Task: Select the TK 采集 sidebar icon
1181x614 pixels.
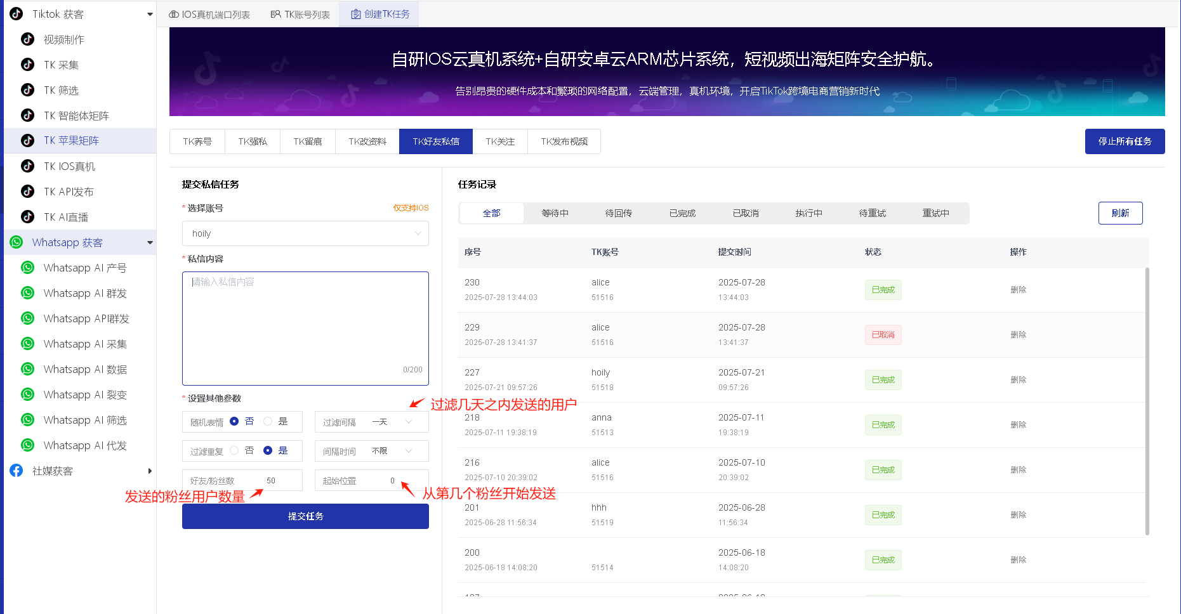Action: [x=27, y=64]
